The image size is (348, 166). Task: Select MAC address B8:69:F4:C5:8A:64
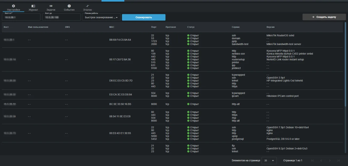(x=120, y=40)
